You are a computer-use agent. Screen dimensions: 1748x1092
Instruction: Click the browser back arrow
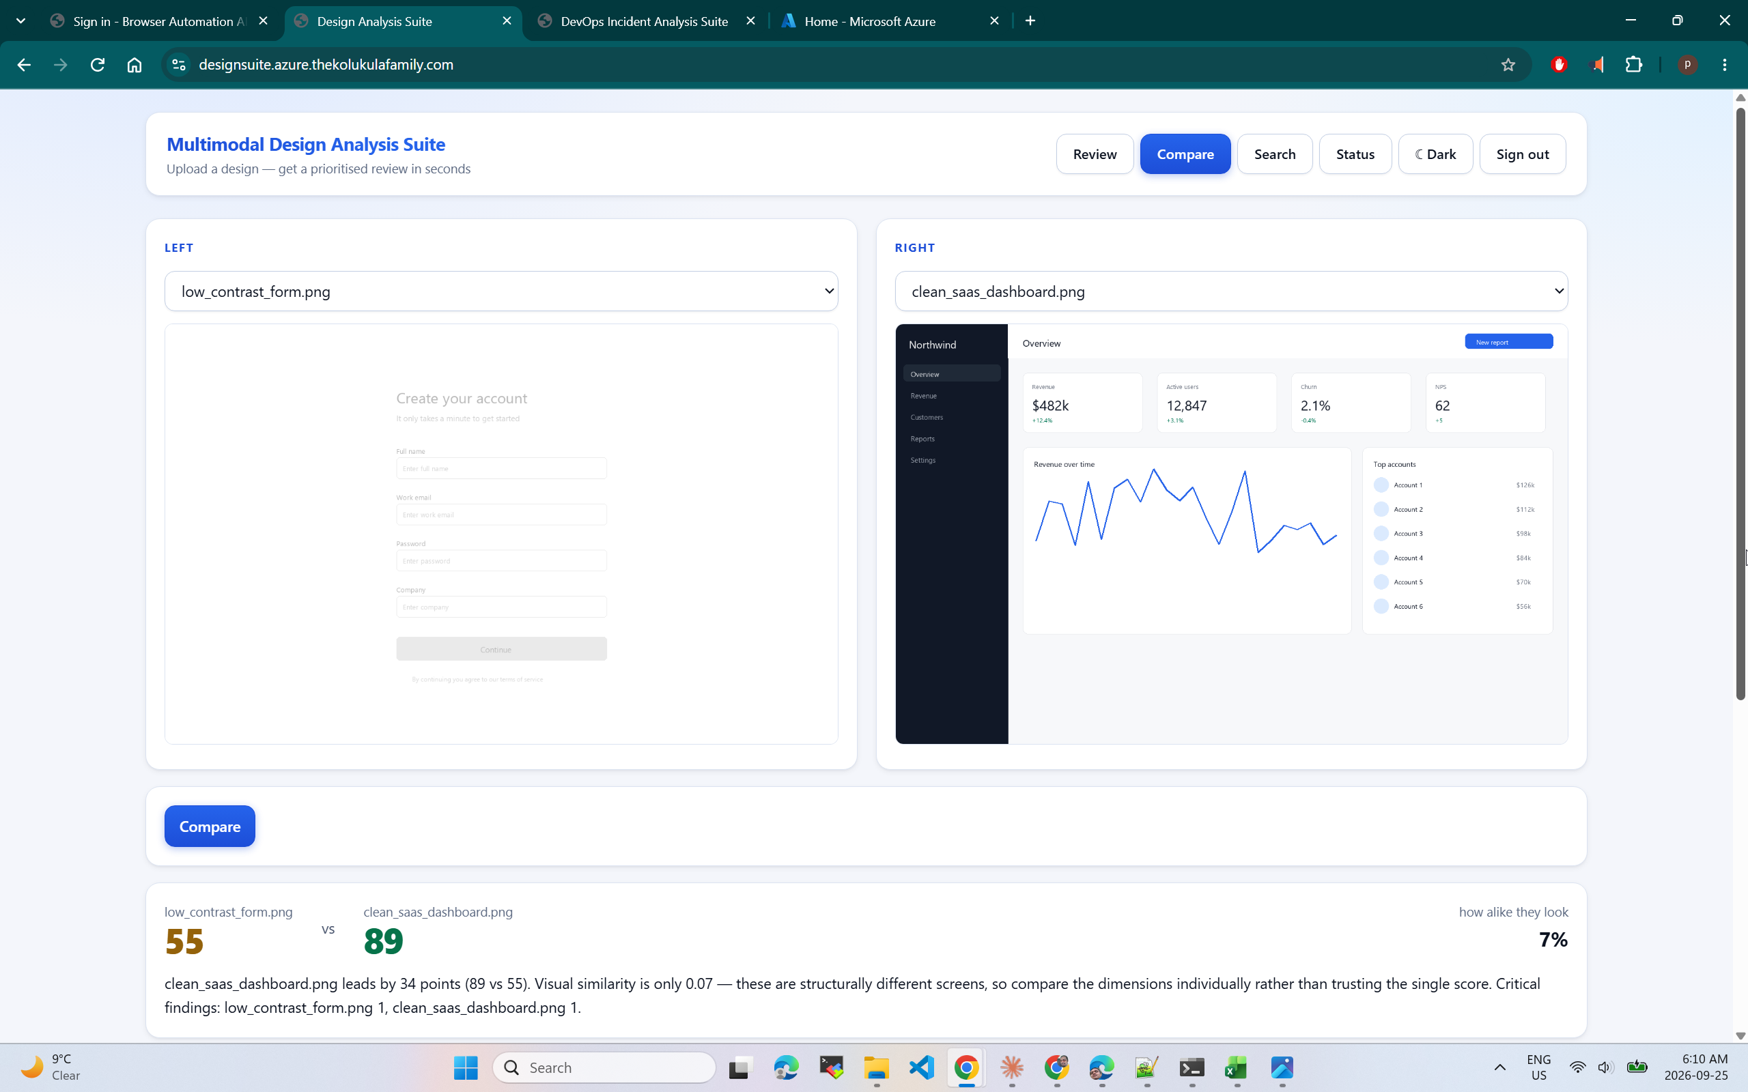coord(24,65)
